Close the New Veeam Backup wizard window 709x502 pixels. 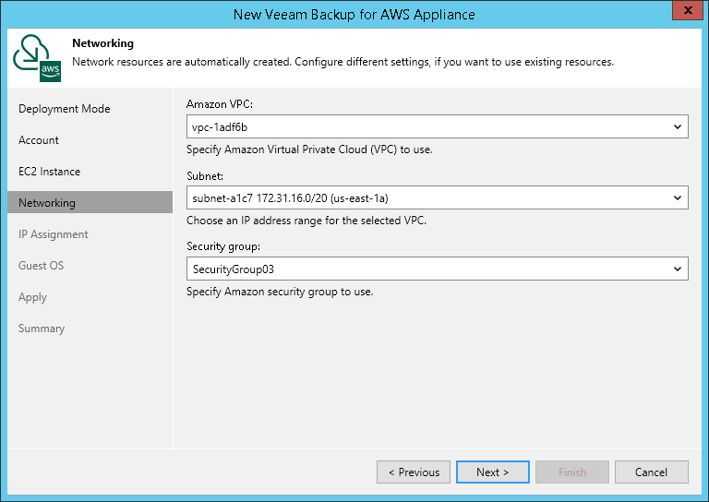coord(688,10)
